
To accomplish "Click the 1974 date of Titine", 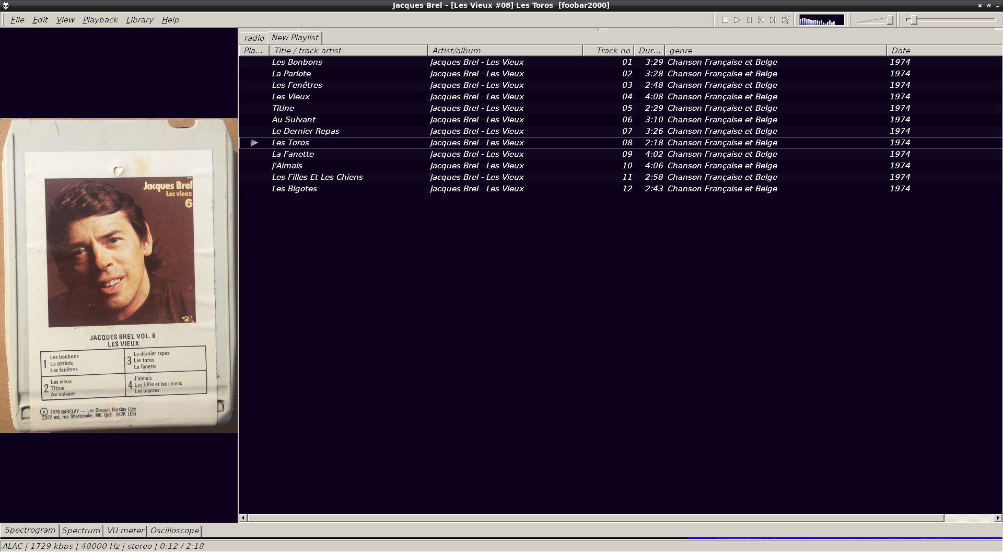I will (900, 108).
